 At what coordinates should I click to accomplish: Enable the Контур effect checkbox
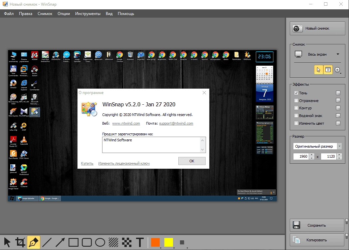(x=296, y=108)
